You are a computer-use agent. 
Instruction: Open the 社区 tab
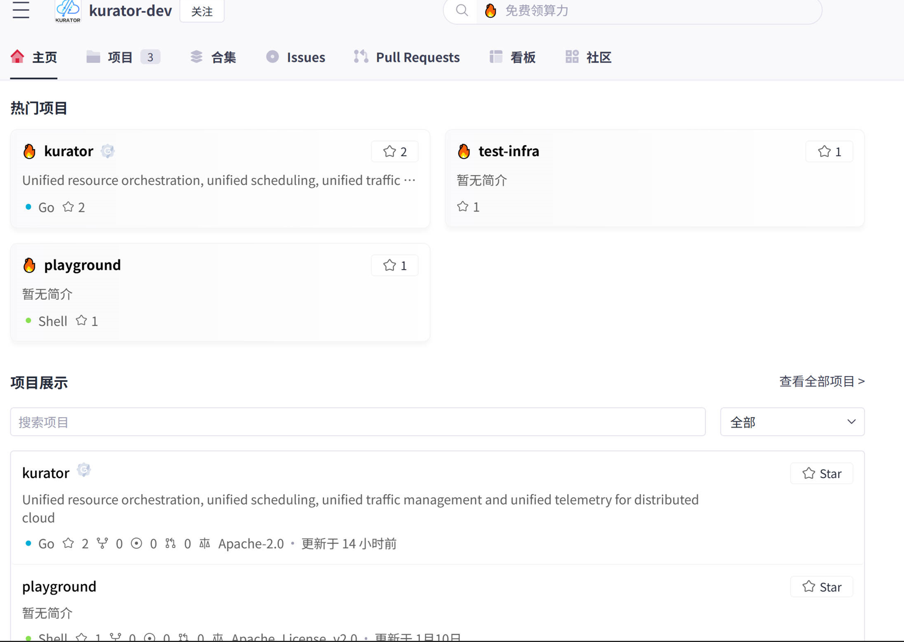coord(588,57)
